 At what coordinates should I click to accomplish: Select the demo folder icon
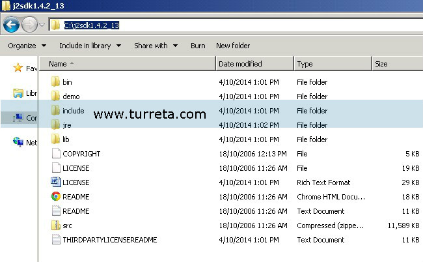(x=55, y=96)
